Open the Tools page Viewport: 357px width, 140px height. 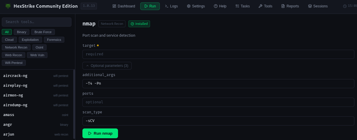click(x=265, y=6)
